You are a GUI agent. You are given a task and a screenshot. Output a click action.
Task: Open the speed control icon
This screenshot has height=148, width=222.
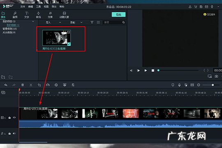[48, 85]
